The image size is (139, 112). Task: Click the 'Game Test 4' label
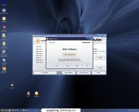tap(39, 56)
